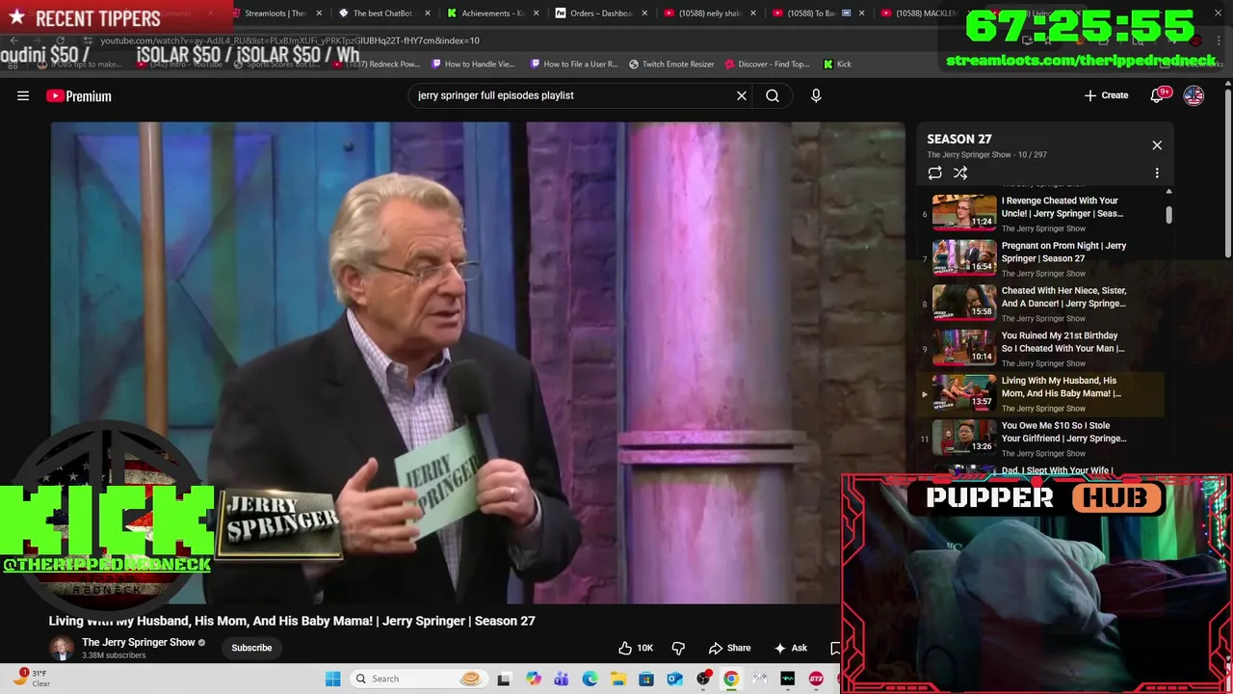The height and width of the screenshot is (694, 1233).
Task: Switch to 'The best ChatBot' tab
Action: [x=382, y=13]
